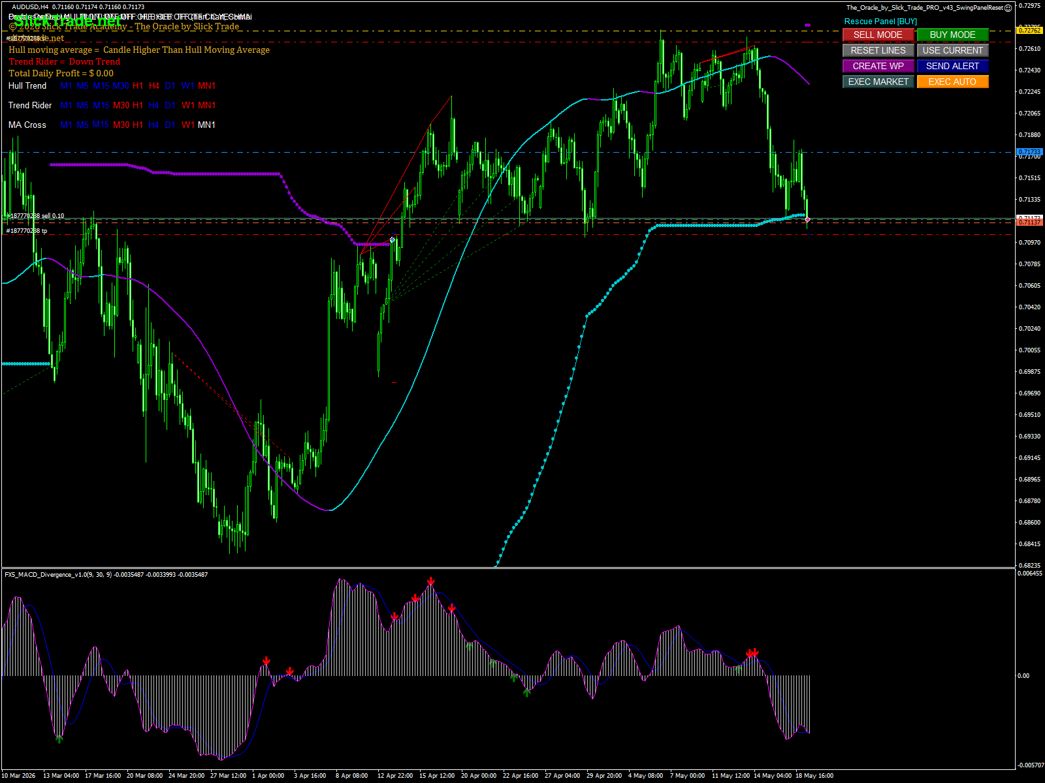The image size is (1045, 783).
Task: Click the 0.00 level on MACD scale
Action: pos(1023,676)
